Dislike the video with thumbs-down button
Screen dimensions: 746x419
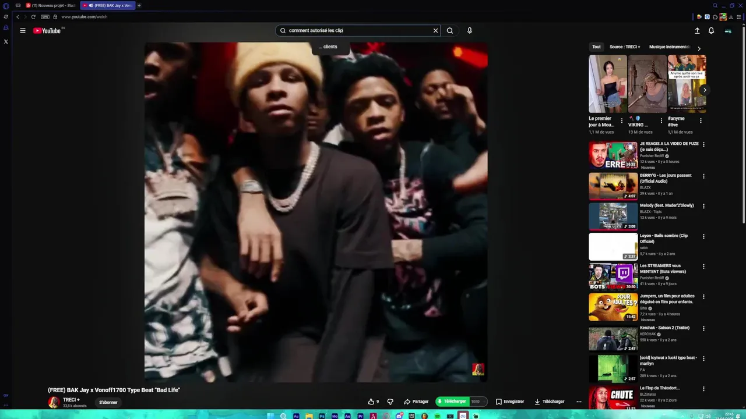coord(390,402)
